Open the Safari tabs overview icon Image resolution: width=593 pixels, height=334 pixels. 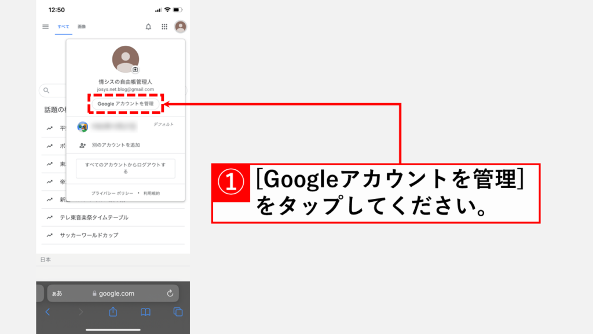pos(178,312)
